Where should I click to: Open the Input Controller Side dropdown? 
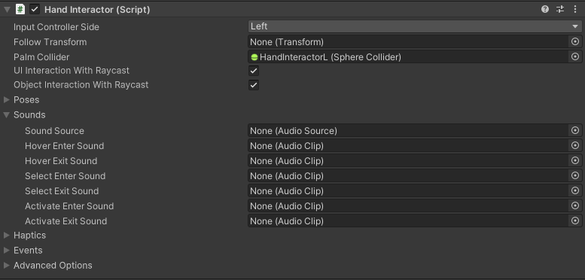(415, 26)
